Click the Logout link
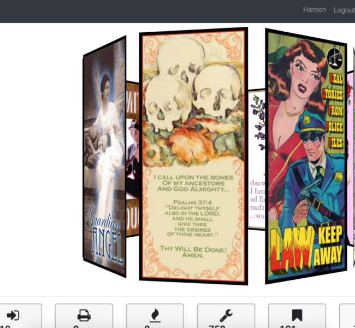This screenshot has width=355, height=328. click(x=344, y=10)
